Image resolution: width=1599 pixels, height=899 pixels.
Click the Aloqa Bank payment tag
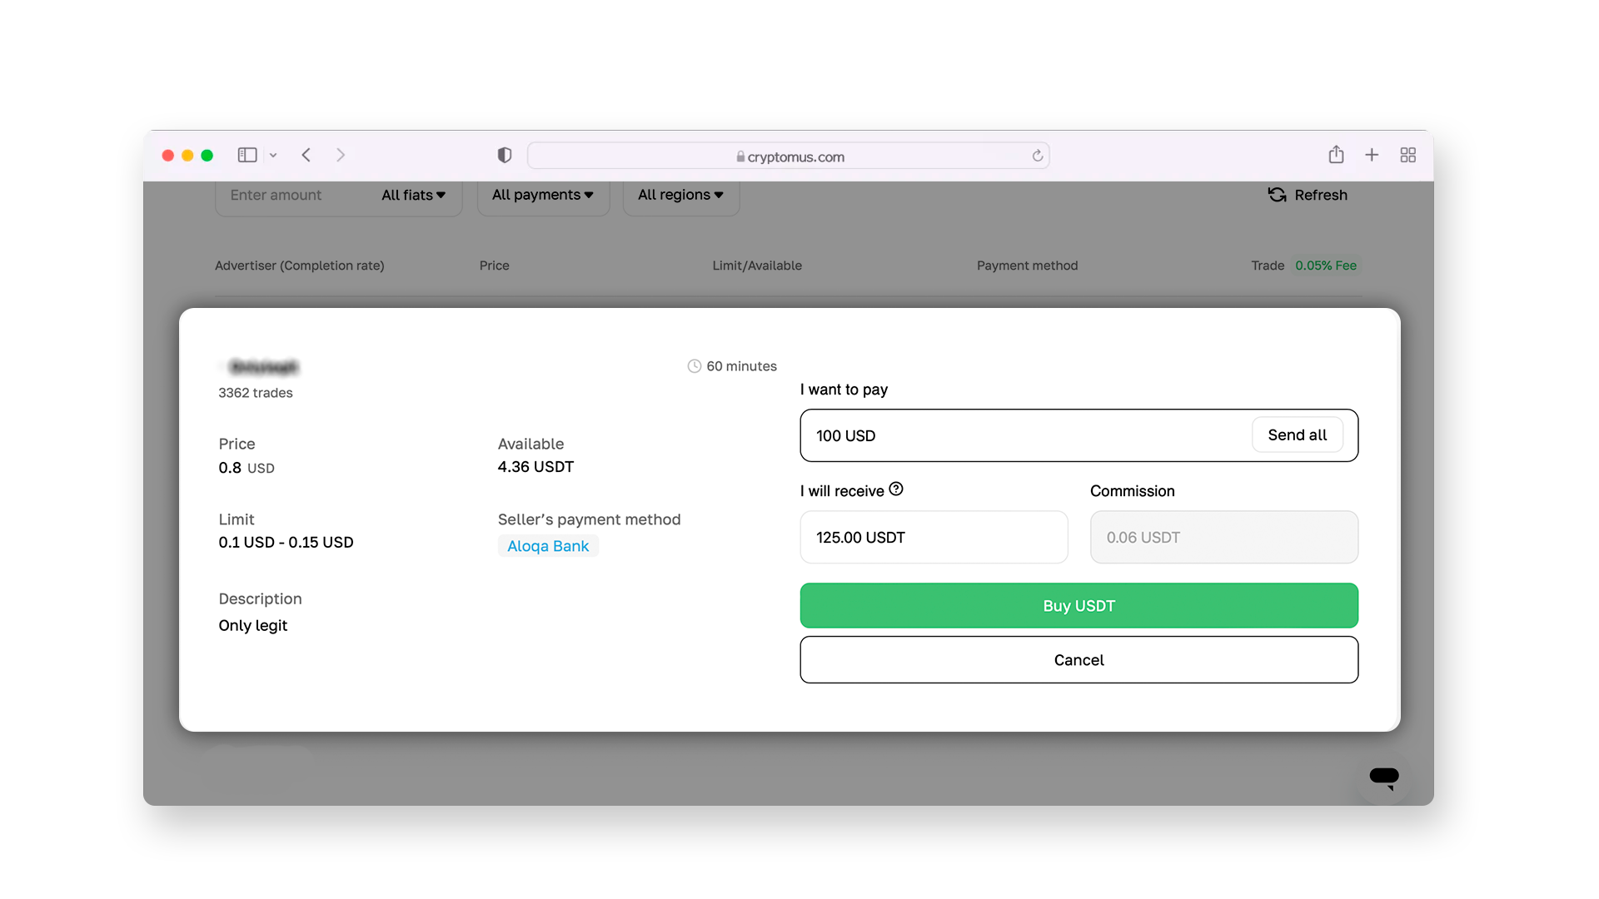click(x=547, y=546)
